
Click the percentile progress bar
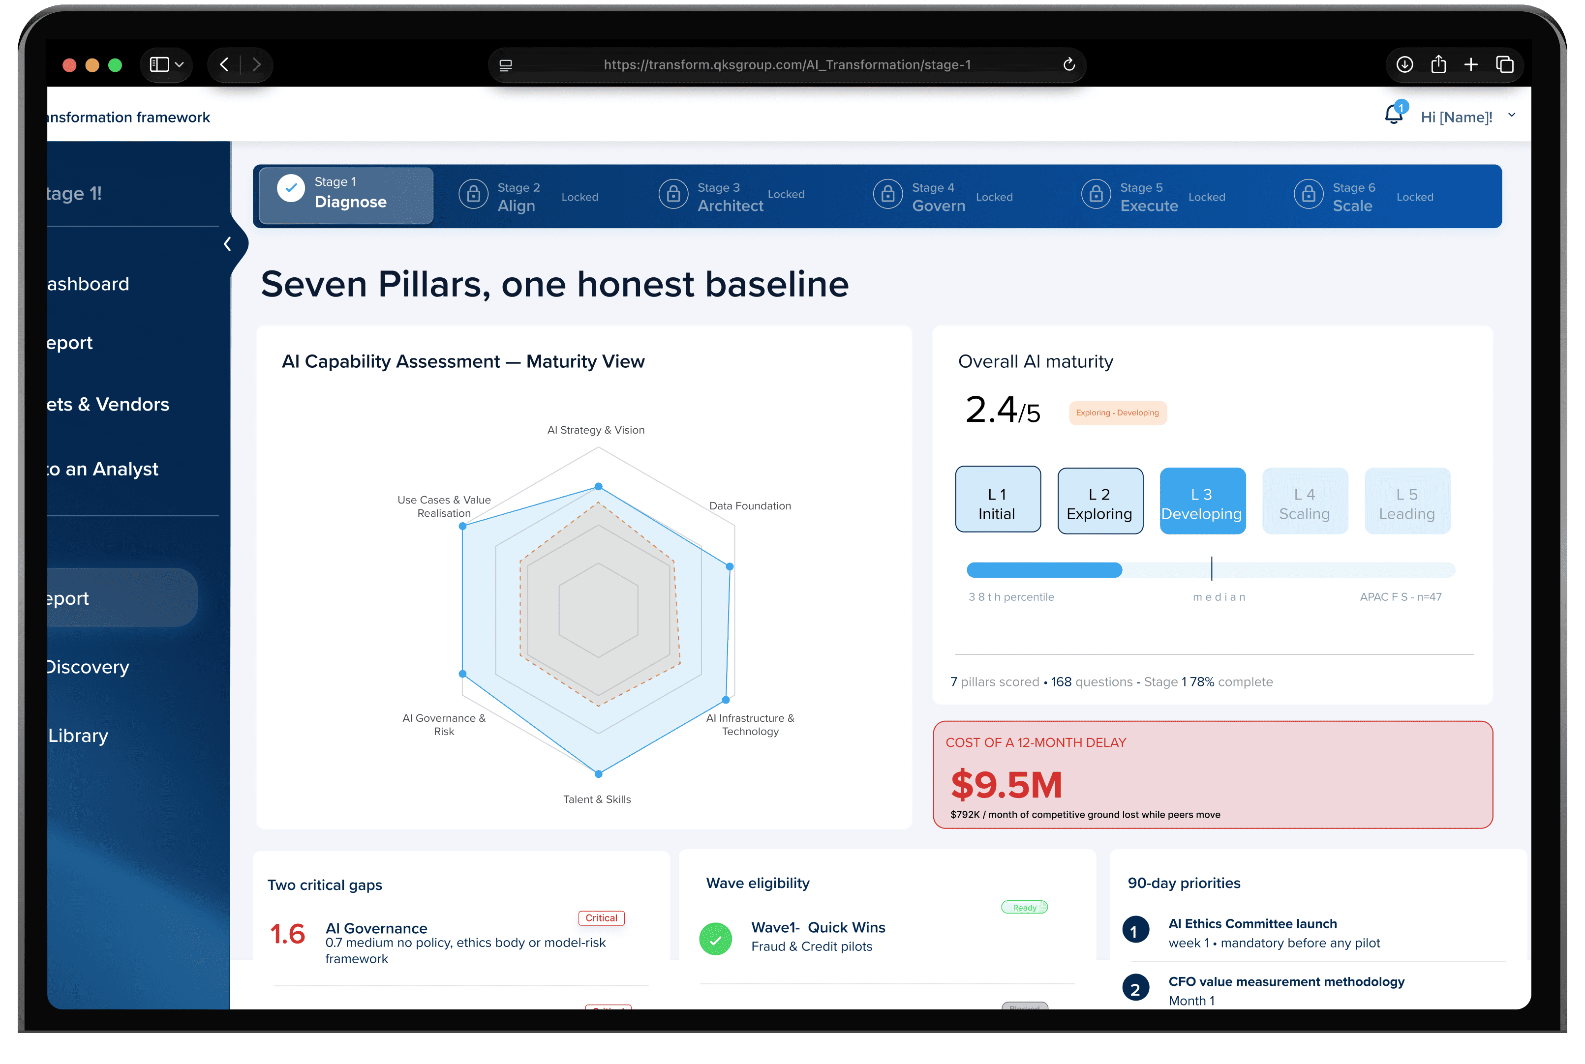[1210, 570]
